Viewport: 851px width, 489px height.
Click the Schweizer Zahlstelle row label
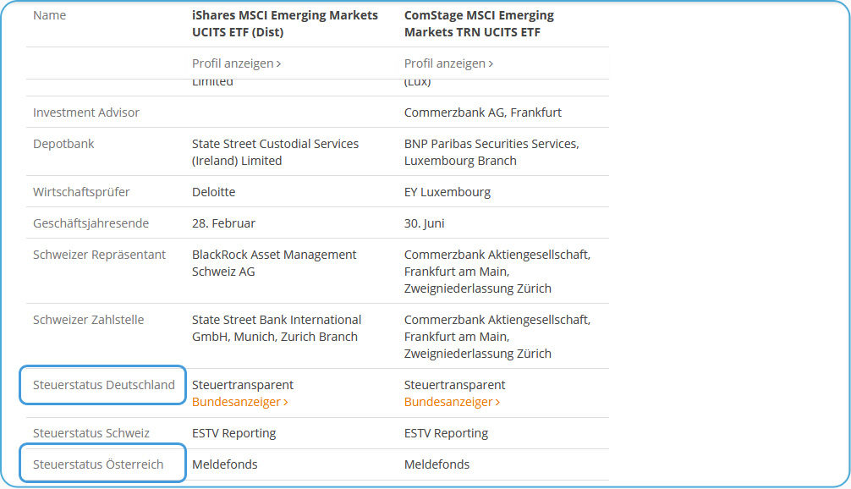click(89, 320)
